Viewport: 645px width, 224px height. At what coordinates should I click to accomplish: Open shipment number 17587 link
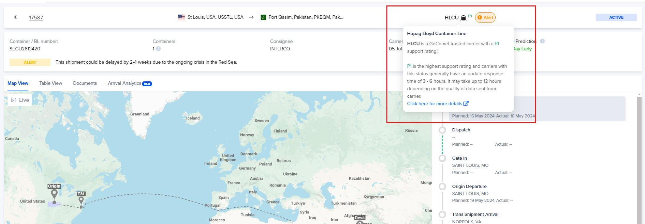click(x=36, y=17)
